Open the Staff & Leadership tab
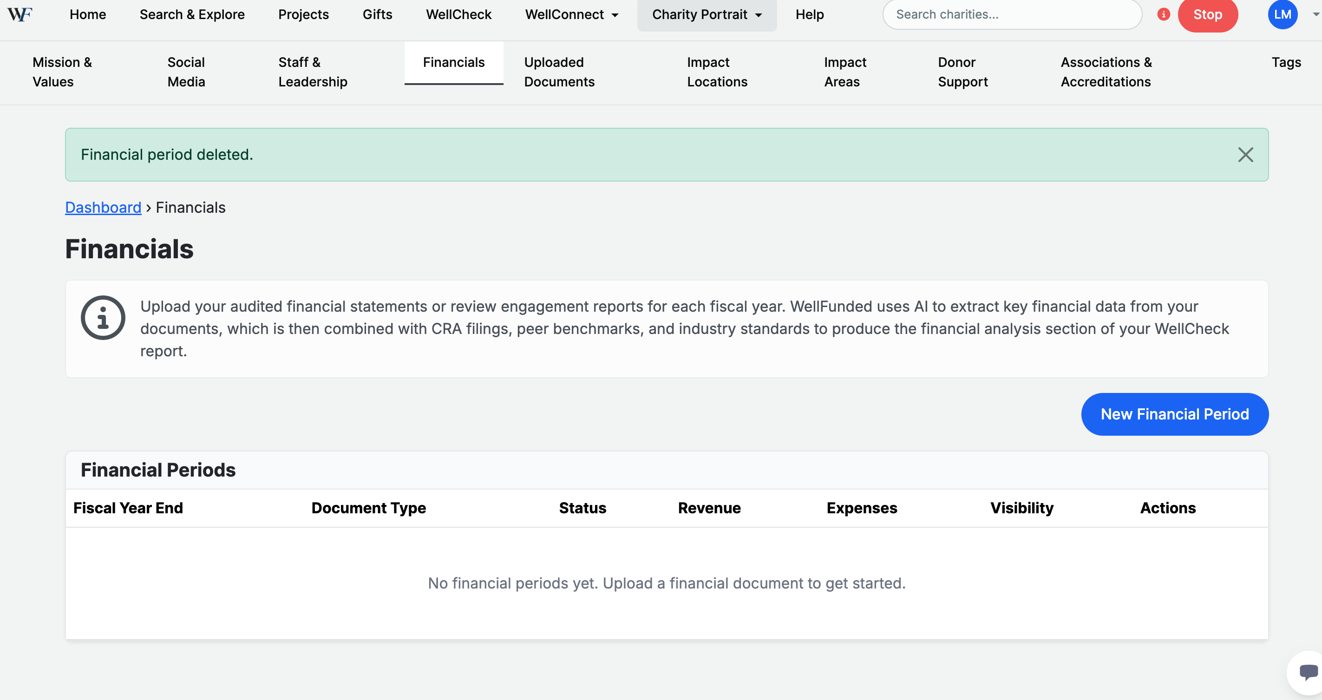Viewport: 1322px width, 700px height. tap(313, 72)
